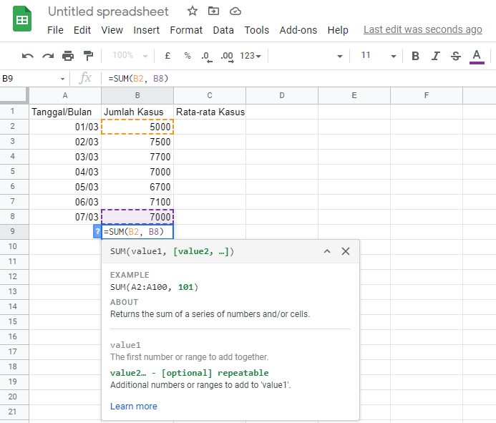Decrease decimal places
The height and width of the screenshot is (423, 496).
click(x=207, y=57)
